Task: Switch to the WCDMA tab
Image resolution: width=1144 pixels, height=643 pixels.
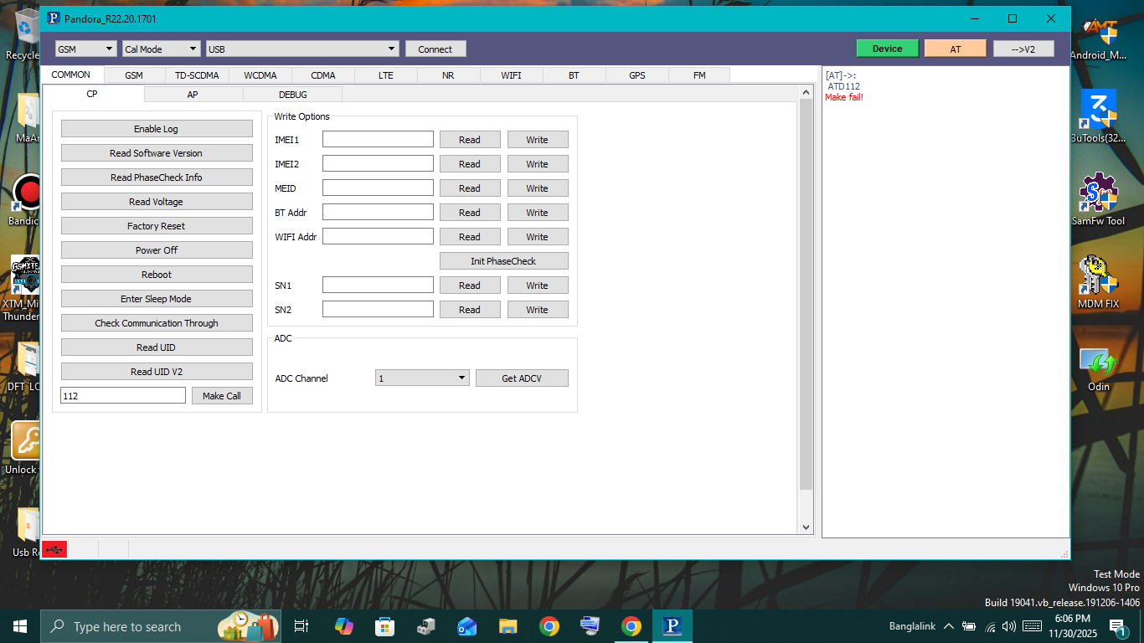Action: pos(260,75)
